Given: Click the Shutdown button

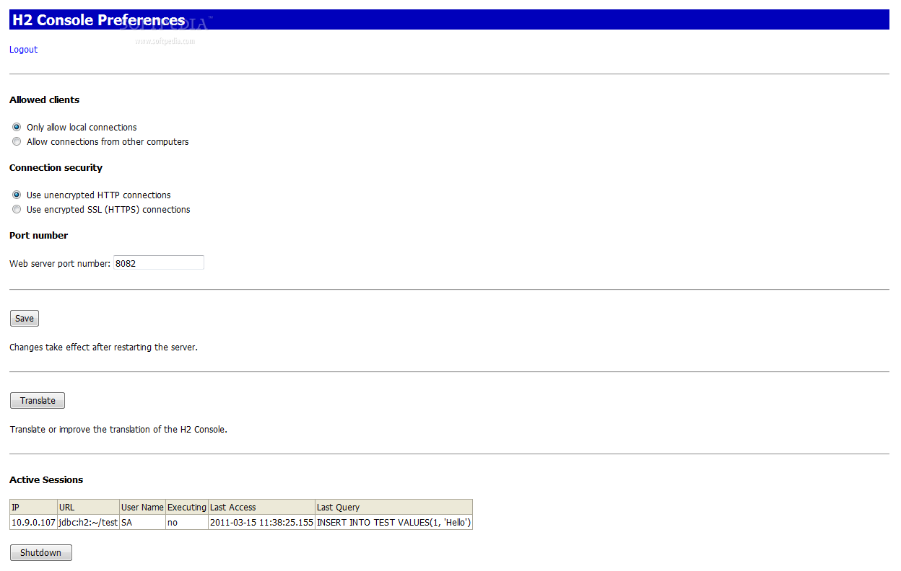Looking at the screenshot, I should [40, 553].
